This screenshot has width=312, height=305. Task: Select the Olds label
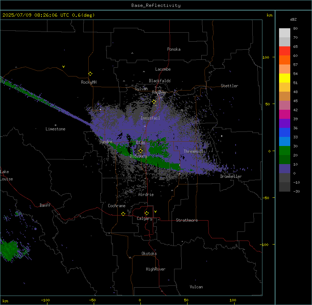click(x=140, y=143)
